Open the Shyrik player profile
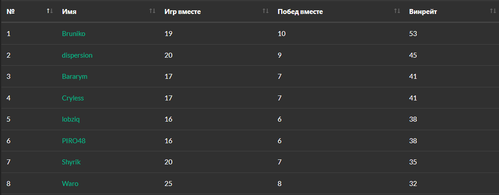 72,162
